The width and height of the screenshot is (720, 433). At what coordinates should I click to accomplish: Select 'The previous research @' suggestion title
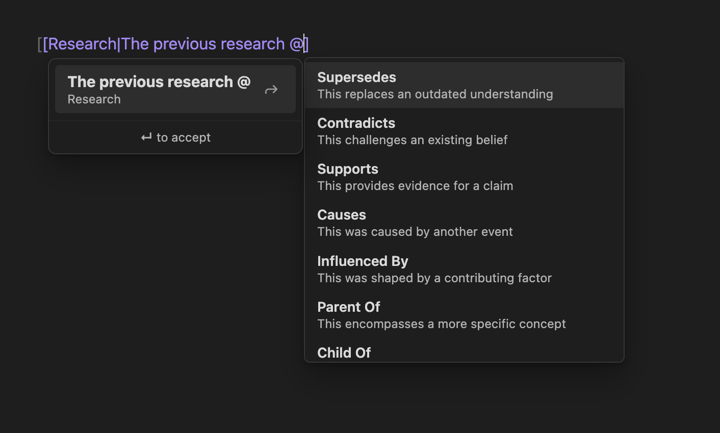coord(159,82)
